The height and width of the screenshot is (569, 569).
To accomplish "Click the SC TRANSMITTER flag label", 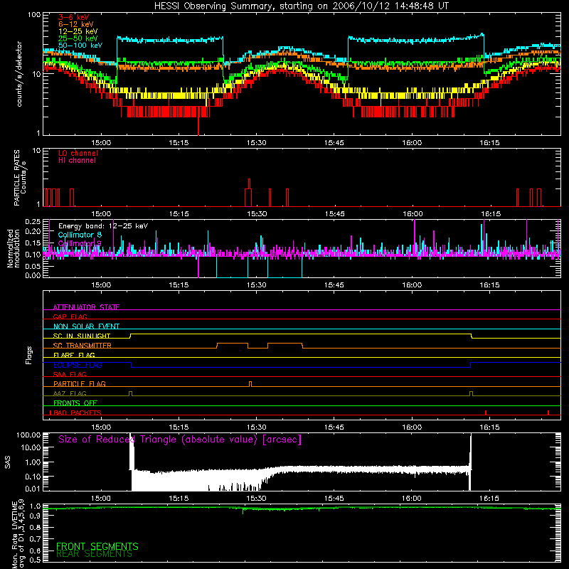I will click(83, 346).
